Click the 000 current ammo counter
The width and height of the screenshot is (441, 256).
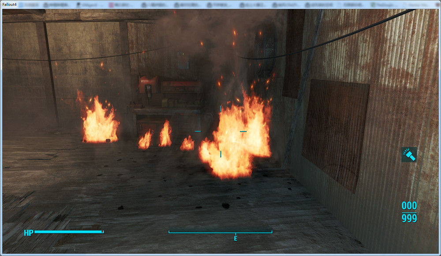pos(409,206)
